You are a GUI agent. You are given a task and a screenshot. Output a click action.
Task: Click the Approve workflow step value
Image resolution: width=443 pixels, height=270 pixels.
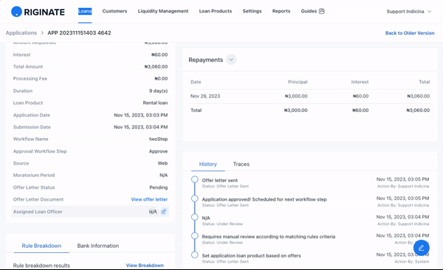coord(158,151)
